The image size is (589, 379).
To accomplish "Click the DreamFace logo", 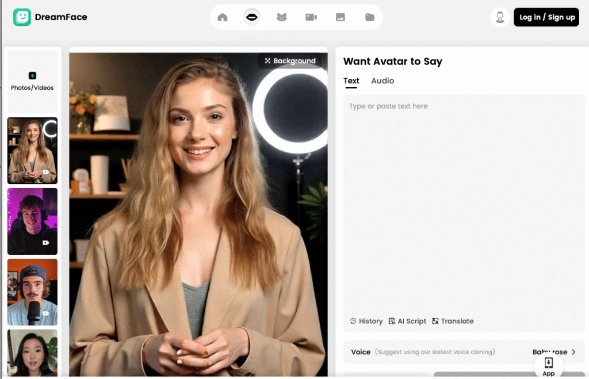I will point(51,17).
